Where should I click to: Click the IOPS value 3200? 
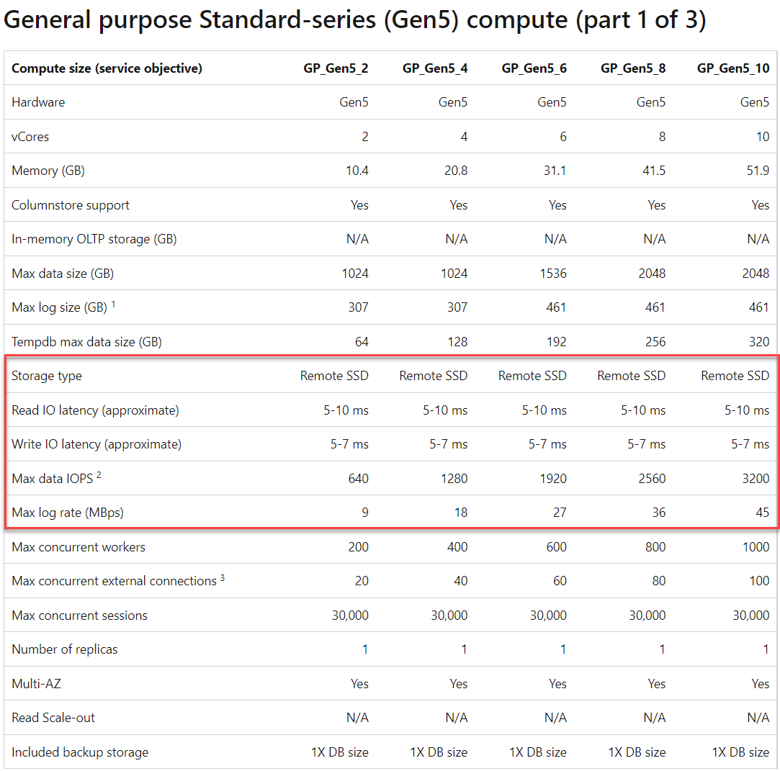[x=756, y=479]
